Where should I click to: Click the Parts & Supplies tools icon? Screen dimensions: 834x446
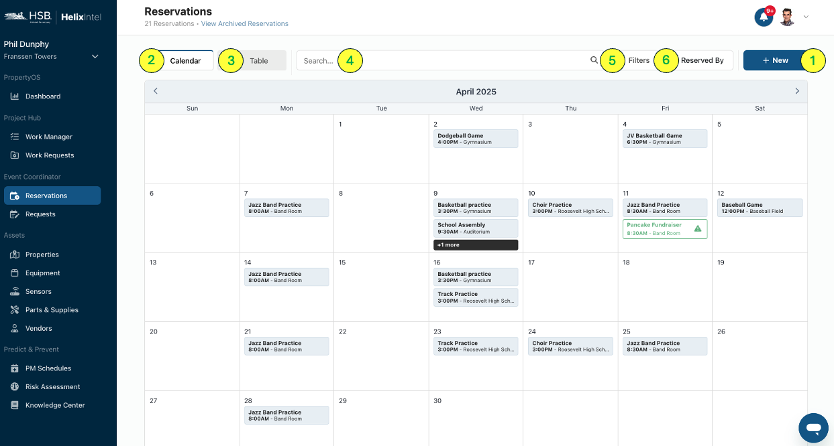coord(15,310)
